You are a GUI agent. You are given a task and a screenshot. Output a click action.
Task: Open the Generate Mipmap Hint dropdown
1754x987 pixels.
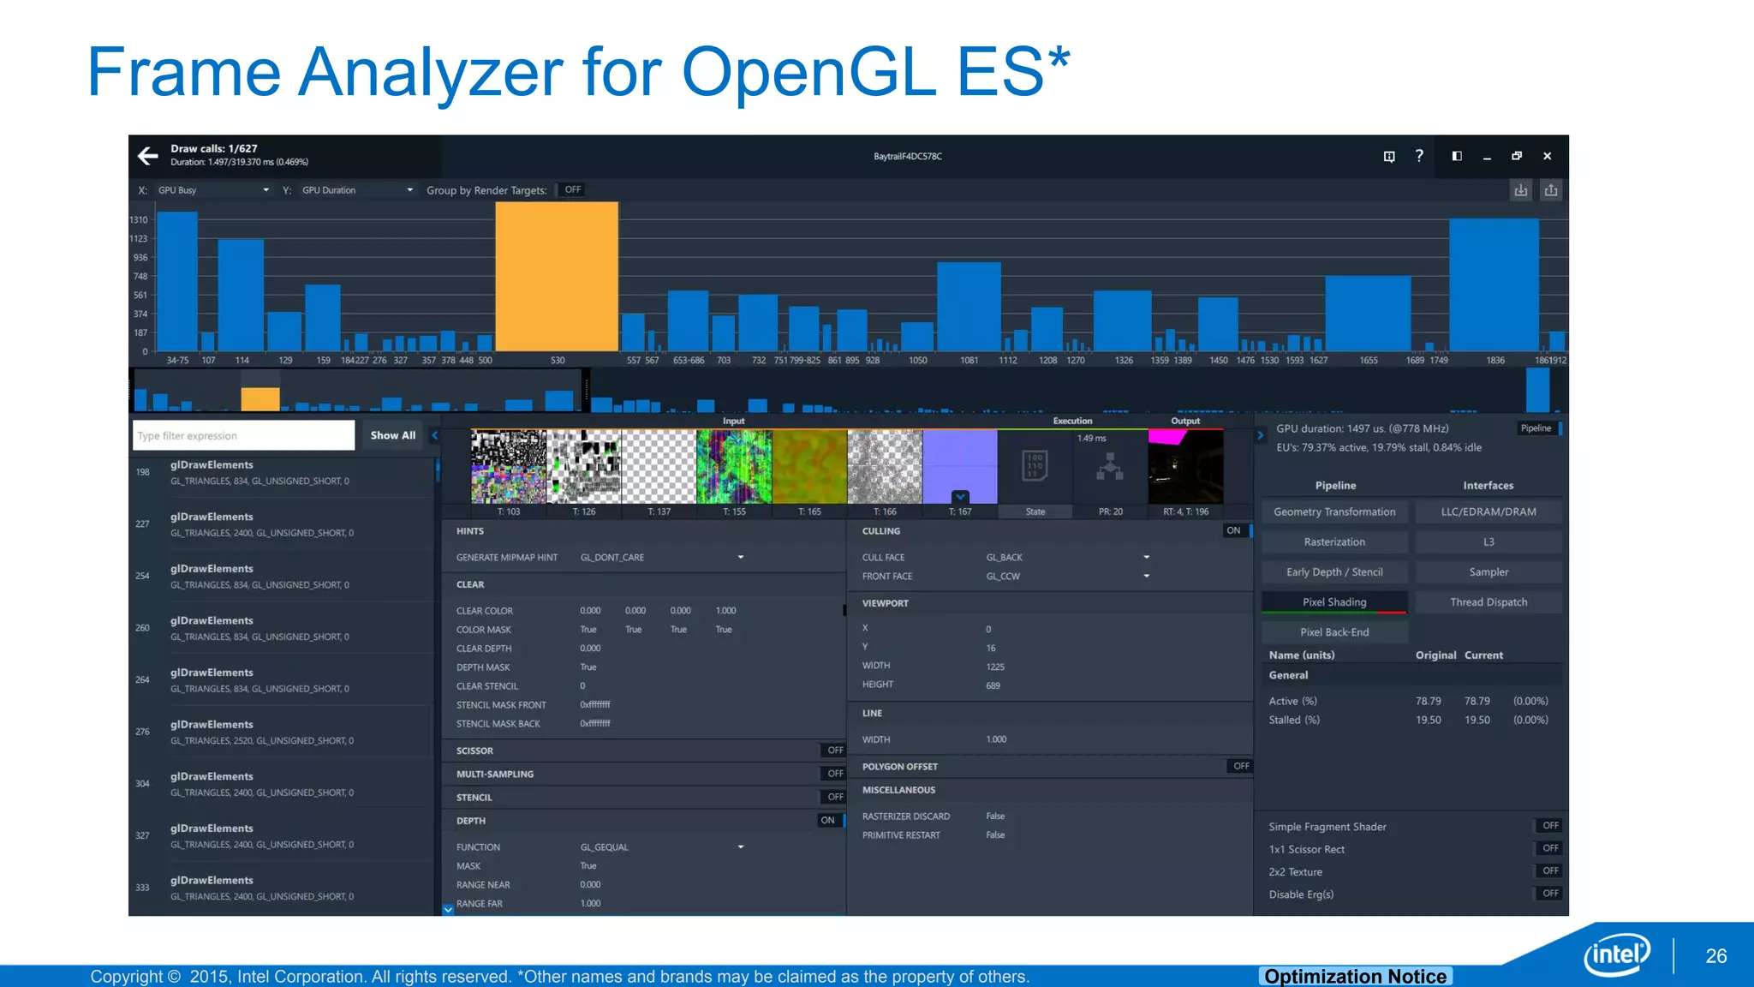(661, 558)
